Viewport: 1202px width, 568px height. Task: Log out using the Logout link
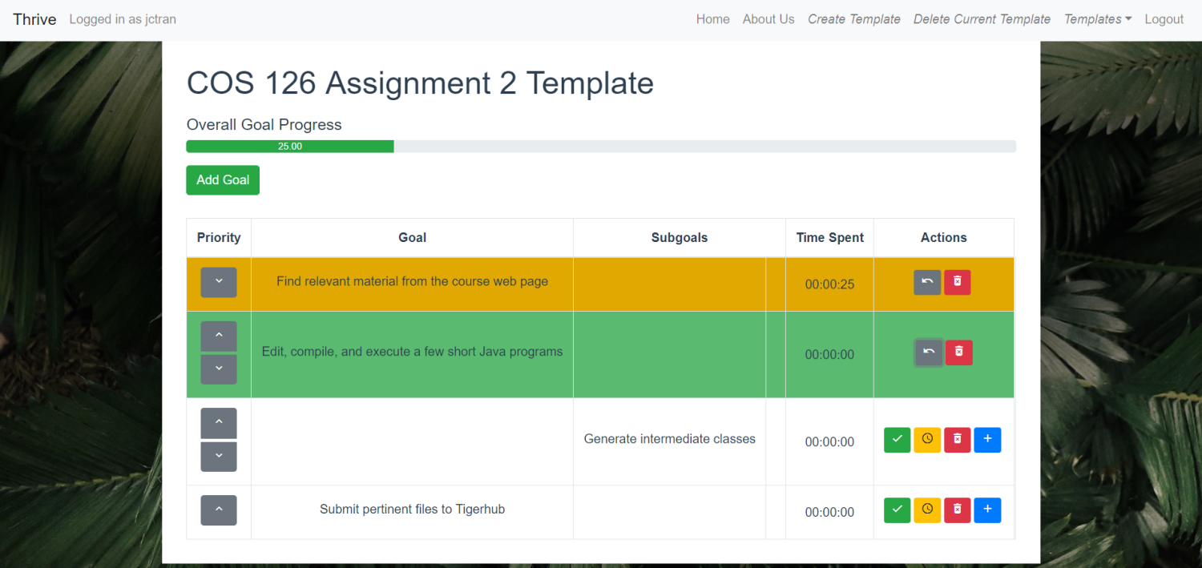coord(1164,19)
